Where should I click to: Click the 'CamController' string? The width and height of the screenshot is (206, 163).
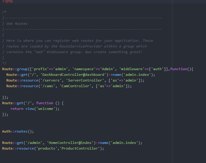tap(75, 86)
